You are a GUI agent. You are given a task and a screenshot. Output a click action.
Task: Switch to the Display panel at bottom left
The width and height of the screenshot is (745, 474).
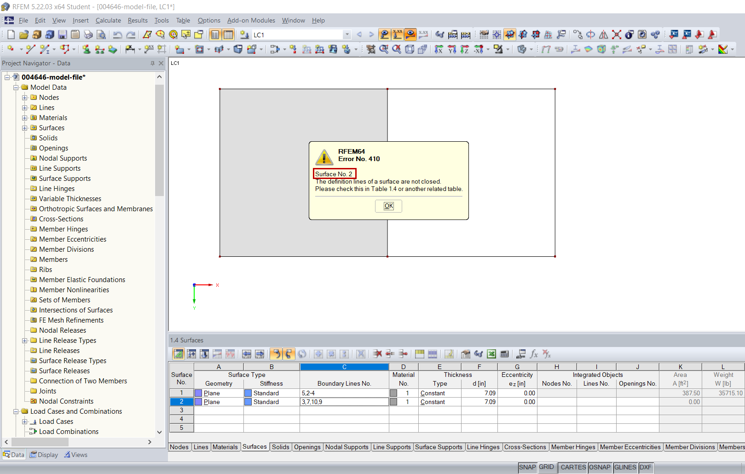tap(44, 455)
